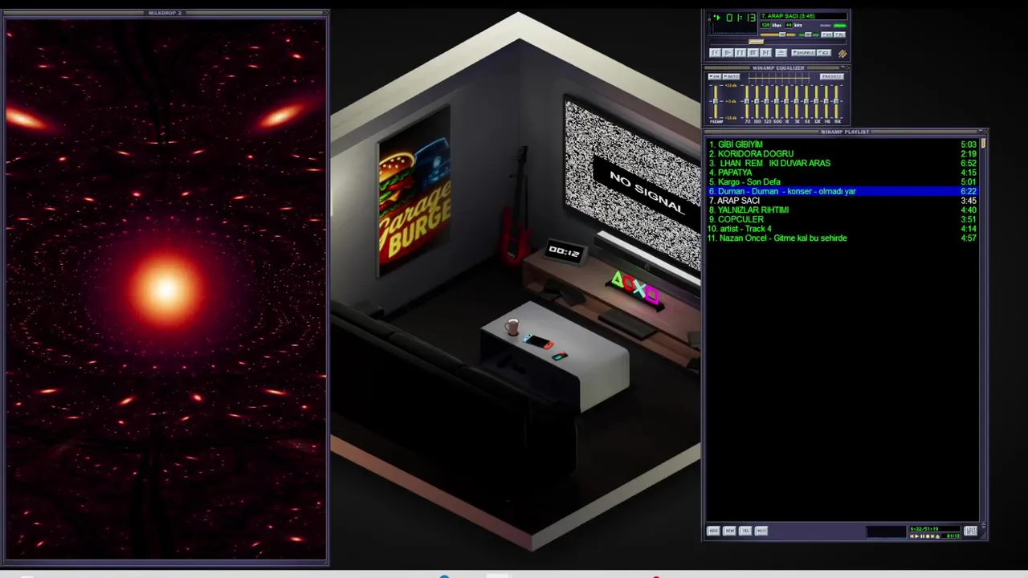Screen dimensions: 1028x578
Task: Stop playback in Winamp main window
Action: tap(753, 53)
